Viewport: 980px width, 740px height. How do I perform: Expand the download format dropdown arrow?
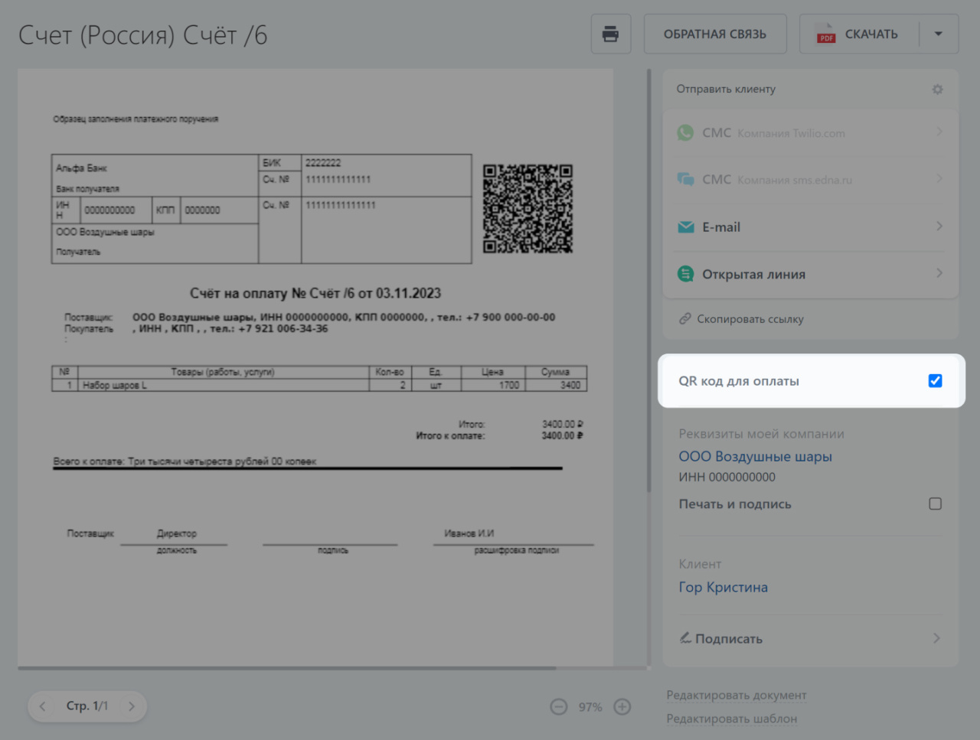pyautogui.click(x=939, y=34)
